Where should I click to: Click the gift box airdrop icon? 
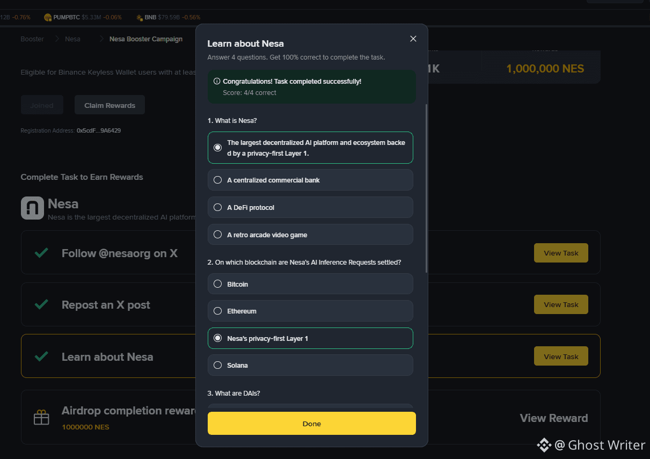coord(41,418)
